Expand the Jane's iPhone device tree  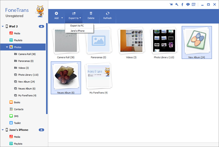click(3, 129)
